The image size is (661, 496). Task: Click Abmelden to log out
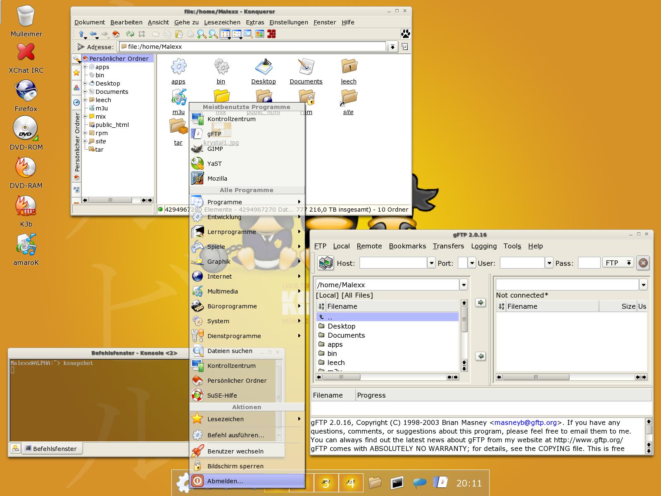(x=247, y=481)
